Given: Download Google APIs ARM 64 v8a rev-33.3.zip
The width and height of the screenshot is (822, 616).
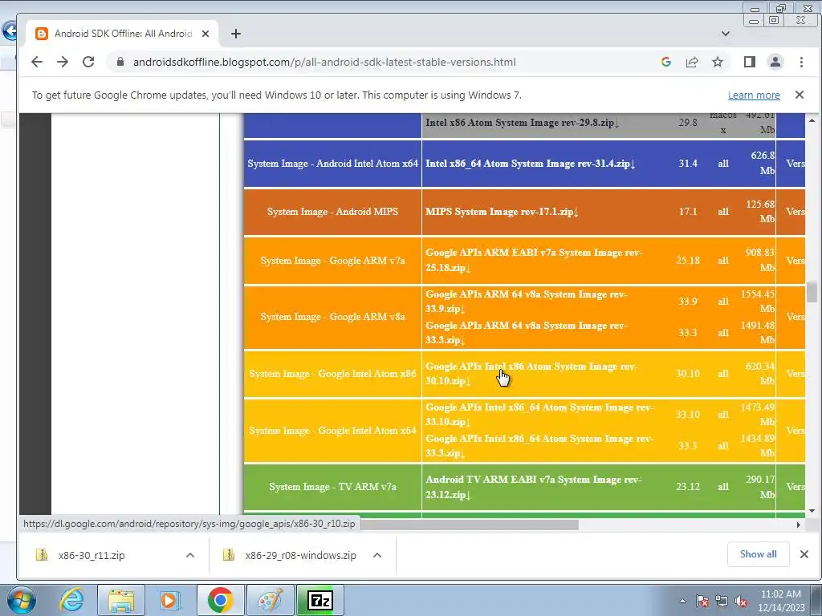Looking at the screenshot, I should (x=527, y=333).
